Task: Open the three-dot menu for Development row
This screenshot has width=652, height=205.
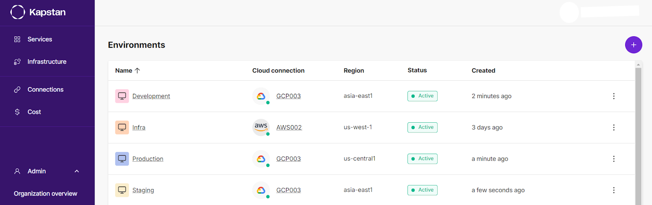Action: (614, 96)
